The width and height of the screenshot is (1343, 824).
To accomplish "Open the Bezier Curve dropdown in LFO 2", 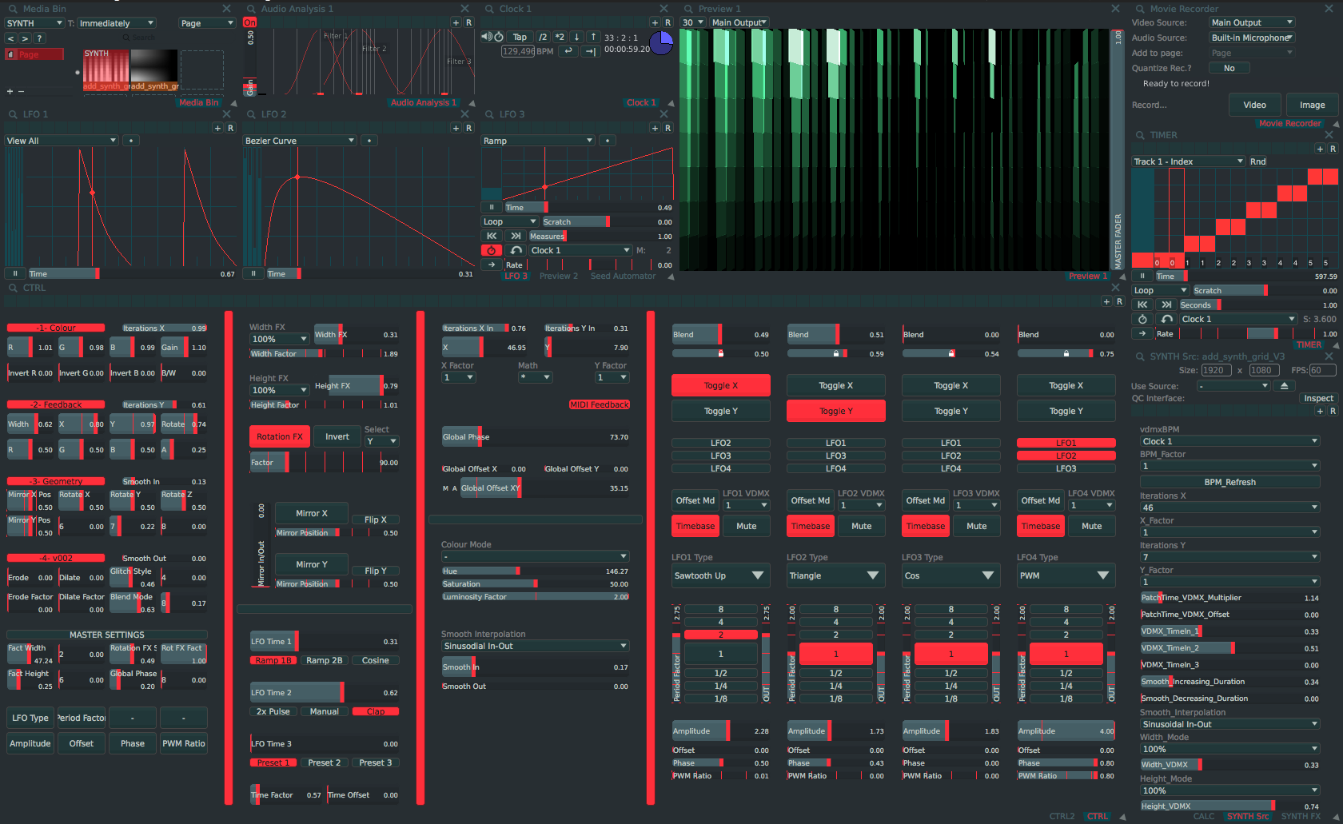I will [x=299, y=140].
